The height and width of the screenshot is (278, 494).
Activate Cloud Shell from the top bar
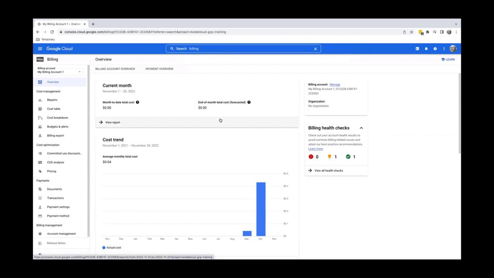pyautogui.click(x=417, y=49)
